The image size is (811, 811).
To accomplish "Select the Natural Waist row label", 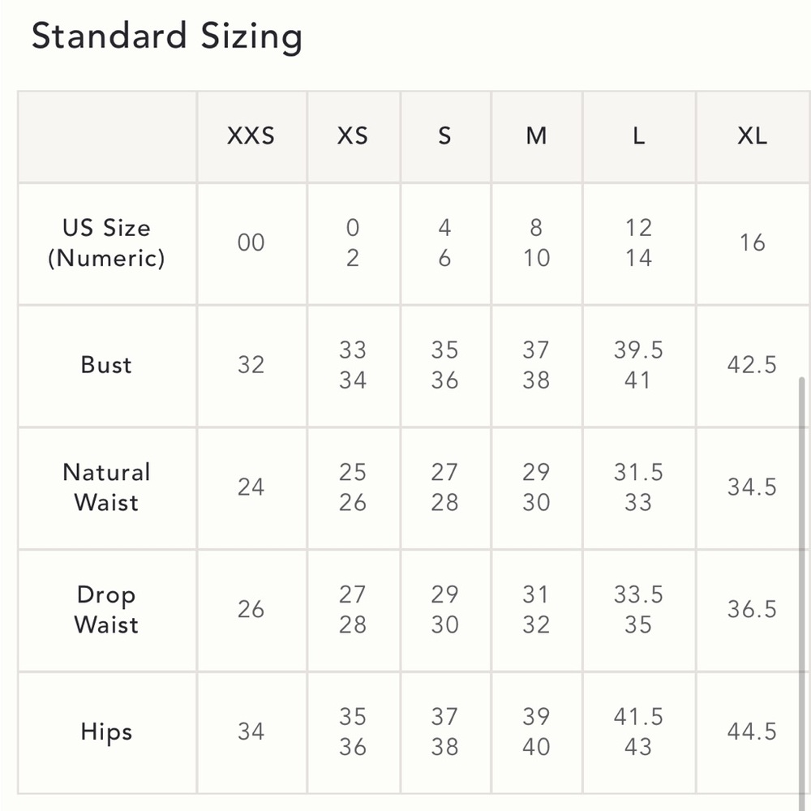I will tap(106, 487).
